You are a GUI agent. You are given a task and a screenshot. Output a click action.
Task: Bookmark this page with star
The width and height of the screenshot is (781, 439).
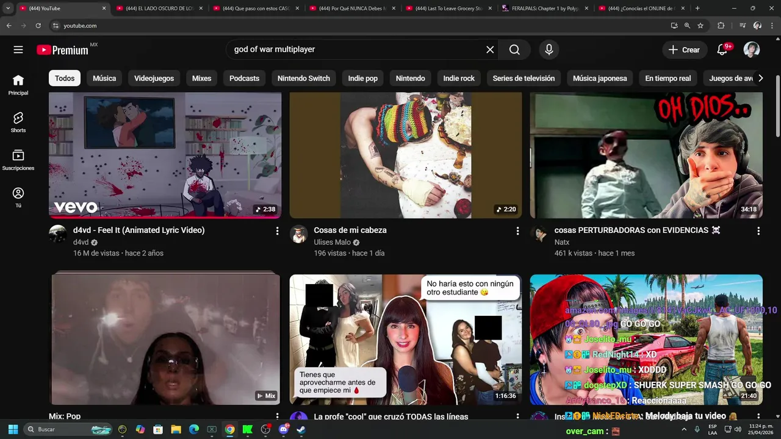tap(700, 26)
